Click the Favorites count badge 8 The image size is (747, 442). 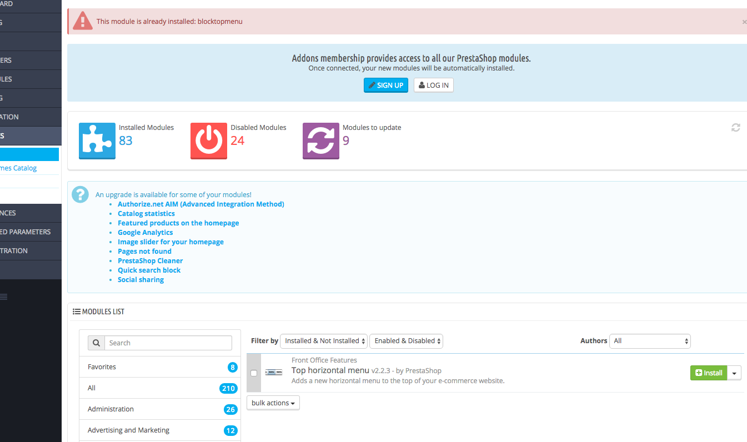[x=232, y=367]
